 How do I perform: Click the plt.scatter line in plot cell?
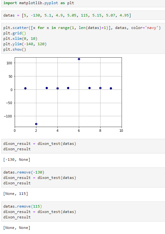pyautogui.click(x=82, y=28)
